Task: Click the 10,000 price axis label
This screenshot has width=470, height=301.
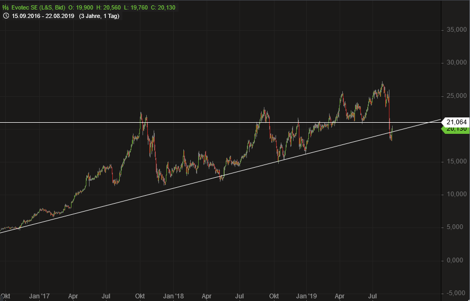Action: click(x=456, y=195)
